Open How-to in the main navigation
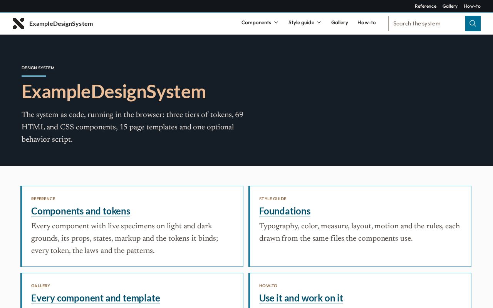The height and width of the screenshot is (308, 493). coord(367,23)
